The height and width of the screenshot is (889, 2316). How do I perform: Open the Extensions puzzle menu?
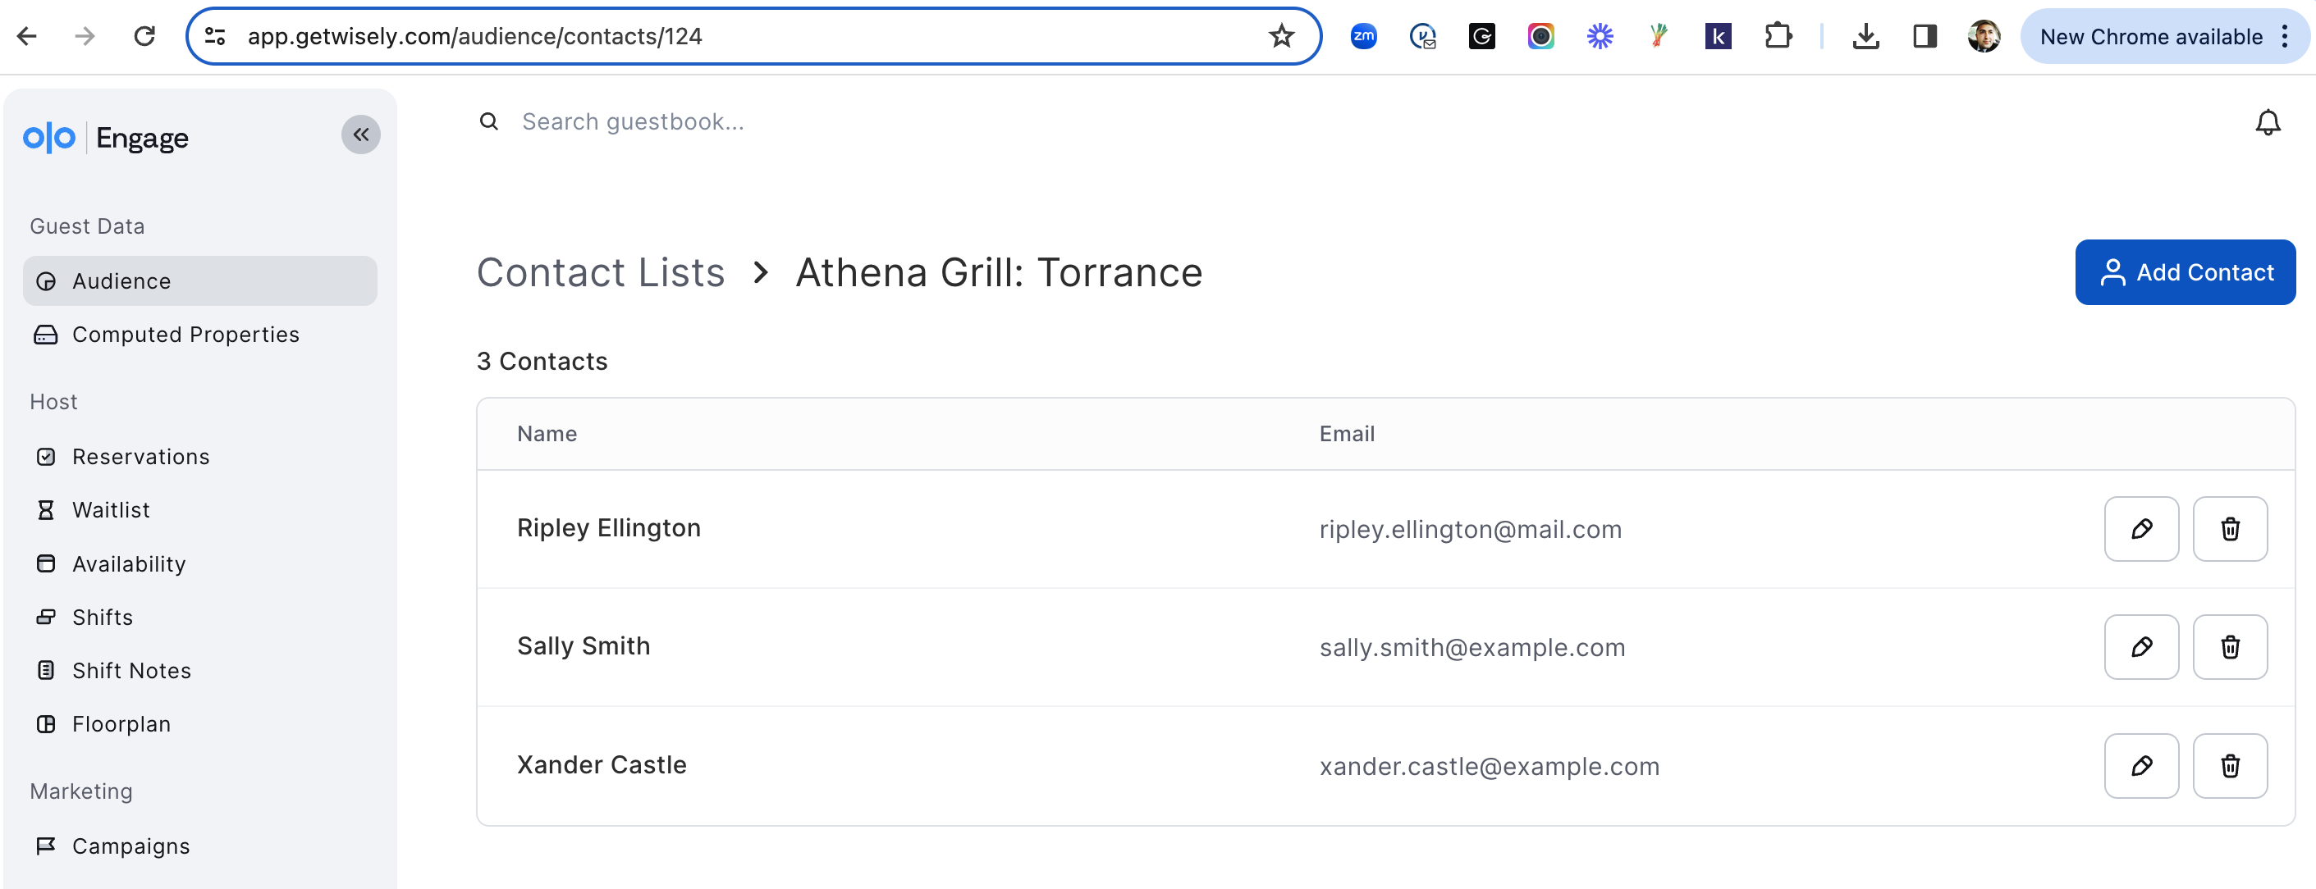click(x=1778, y=36)
